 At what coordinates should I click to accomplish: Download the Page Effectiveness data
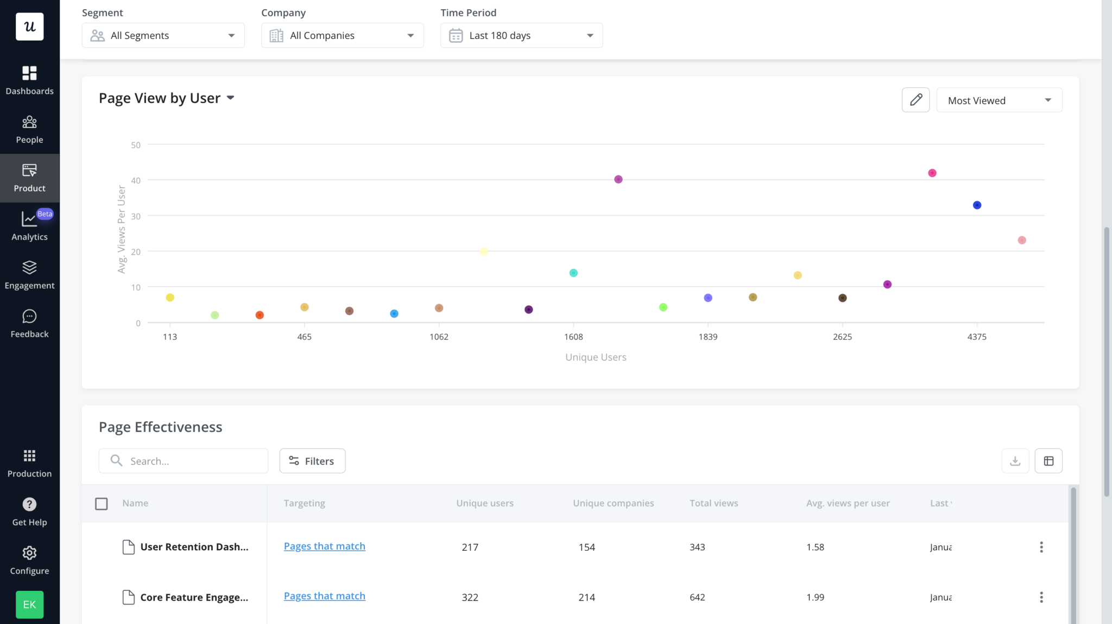(x=1015, y=460)
